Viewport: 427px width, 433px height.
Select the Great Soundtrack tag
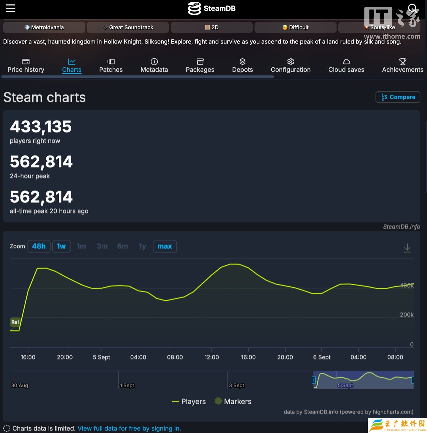pyautogui.click(x=128, y=27)
